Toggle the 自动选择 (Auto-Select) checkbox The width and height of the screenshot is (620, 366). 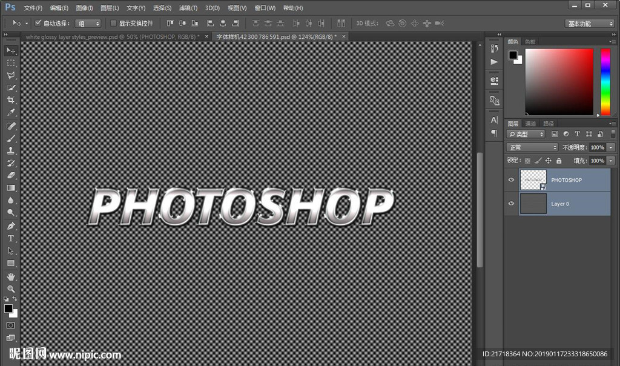coord(38,23)
